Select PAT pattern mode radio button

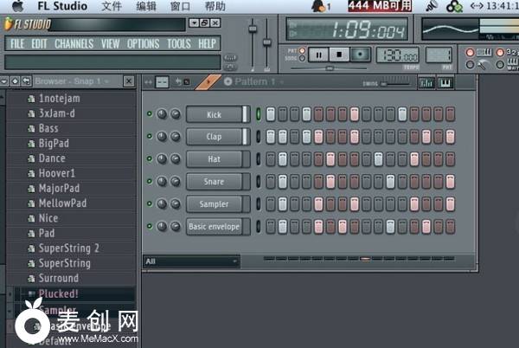(302, 51)
